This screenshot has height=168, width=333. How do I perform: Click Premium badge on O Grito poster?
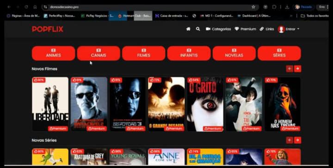[x=213, y=129]
